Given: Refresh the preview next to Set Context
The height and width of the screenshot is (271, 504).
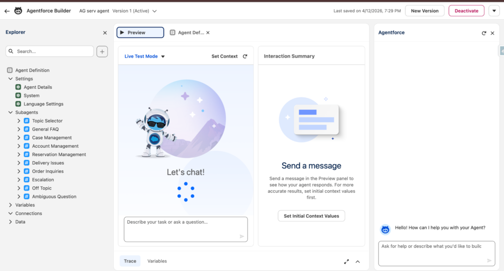Looking at the screenshot, I should [245, 56].
